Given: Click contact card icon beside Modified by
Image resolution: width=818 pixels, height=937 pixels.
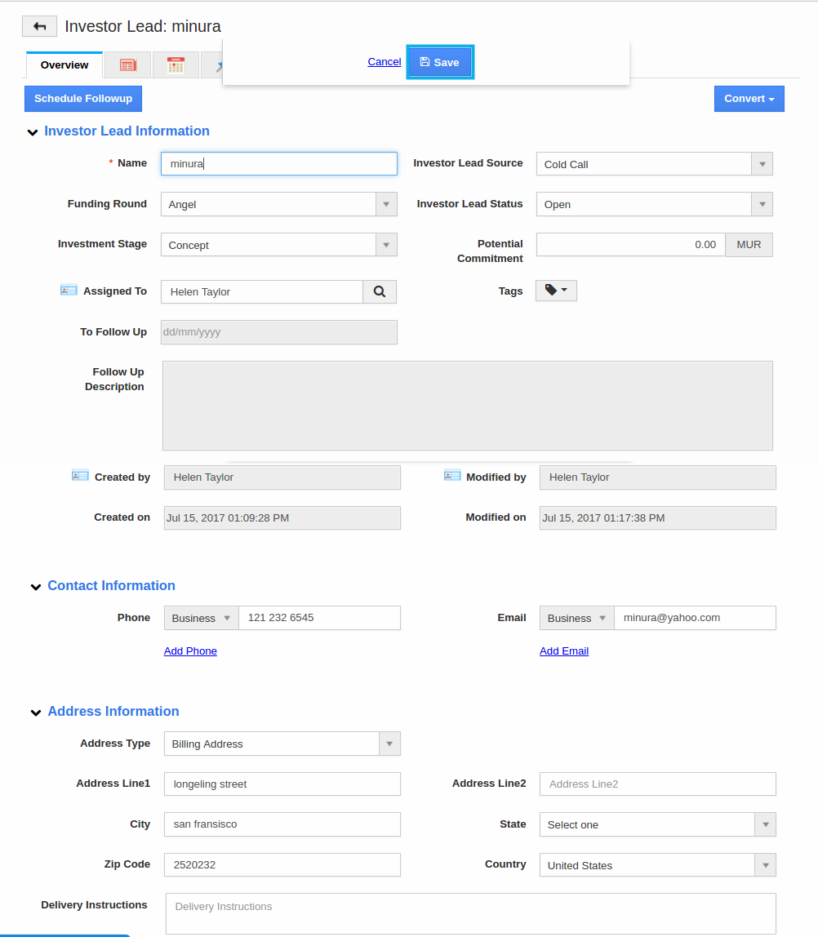Looking at the screenshot, I should (452, 476).
